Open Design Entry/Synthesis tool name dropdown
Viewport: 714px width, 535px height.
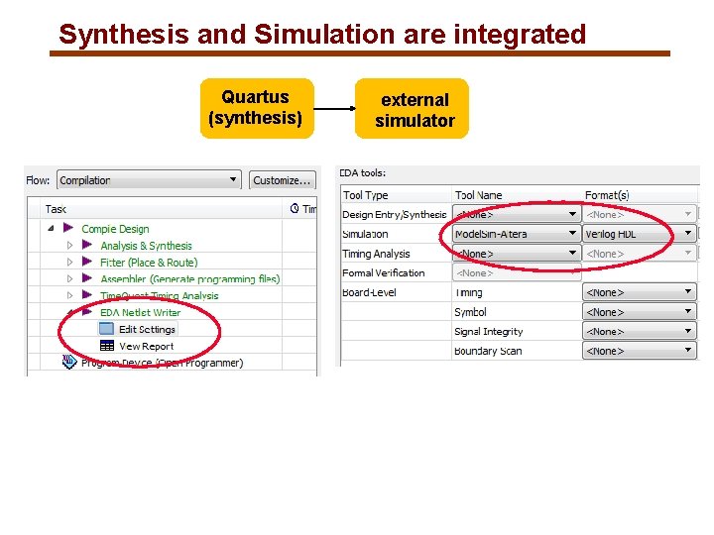(x=517, y=214)
